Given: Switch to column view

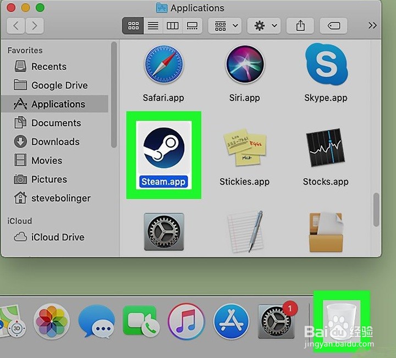Looking at the screenshot, I should click(173, 25).
